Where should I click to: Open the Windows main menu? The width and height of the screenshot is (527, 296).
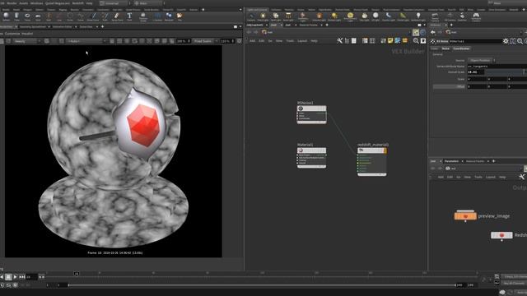point(36,3)
